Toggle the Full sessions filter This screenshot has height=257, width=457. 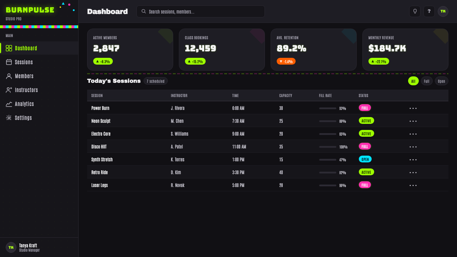(427, 81)
